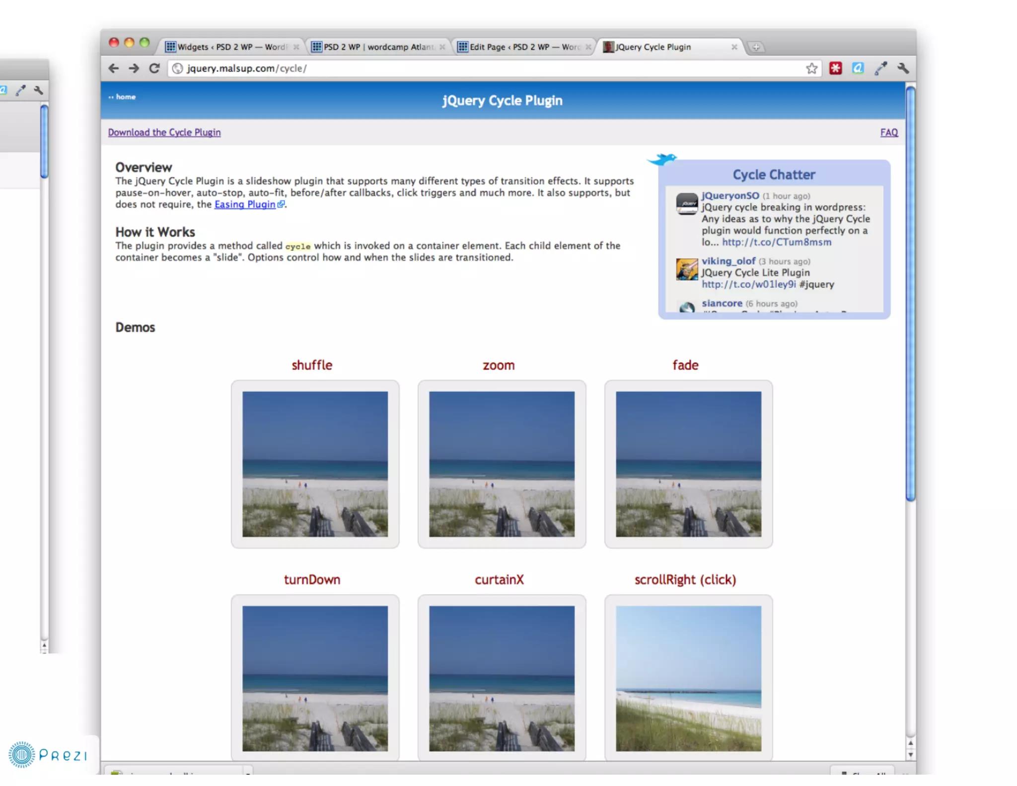Click the scrollbar up arrow in front window
The height and width of the screenshot is (786, 1017).
(x=910, y=743)
